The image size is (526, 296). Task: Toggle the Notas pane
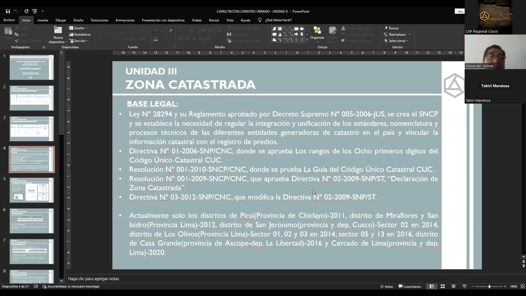387,287
